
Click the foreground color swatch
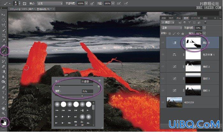click(x=3, y=122)
